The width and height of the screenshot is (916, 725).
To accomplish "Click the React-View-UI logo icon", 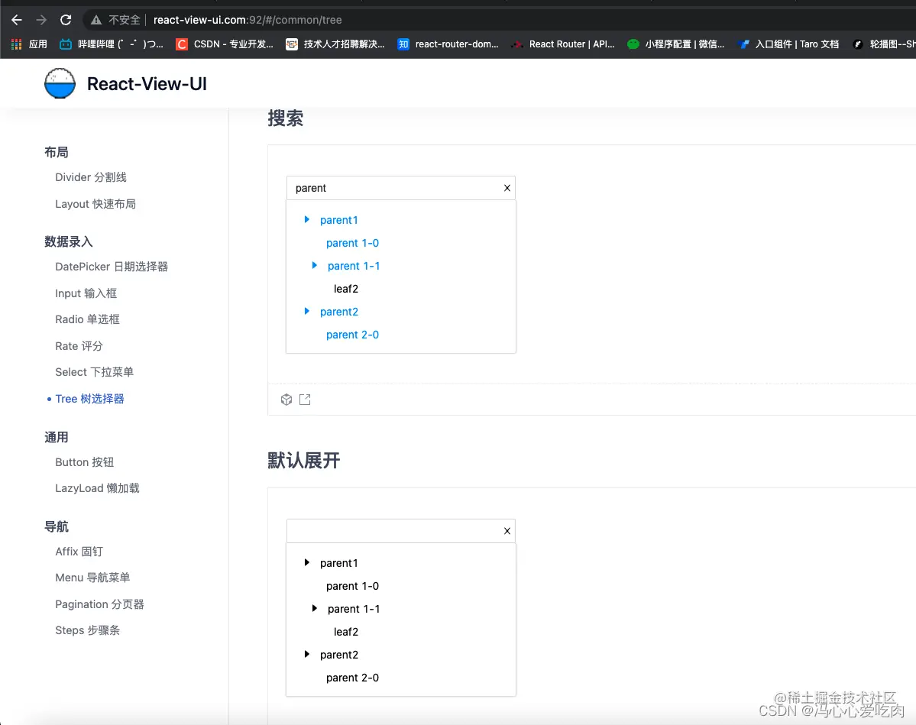I will [60, 83].
